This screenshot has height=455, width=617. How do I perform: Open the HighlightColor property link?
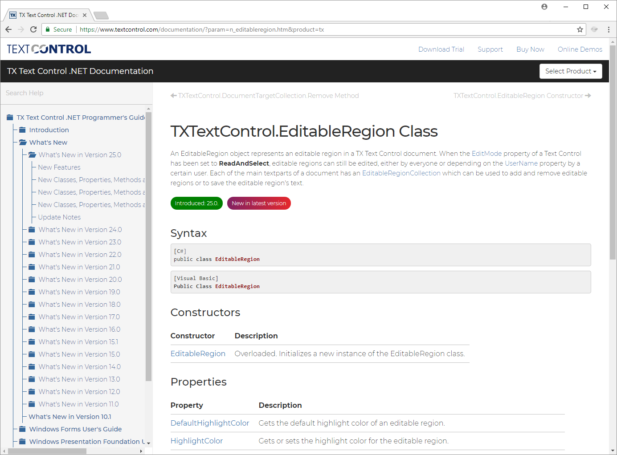coord(196,441)
